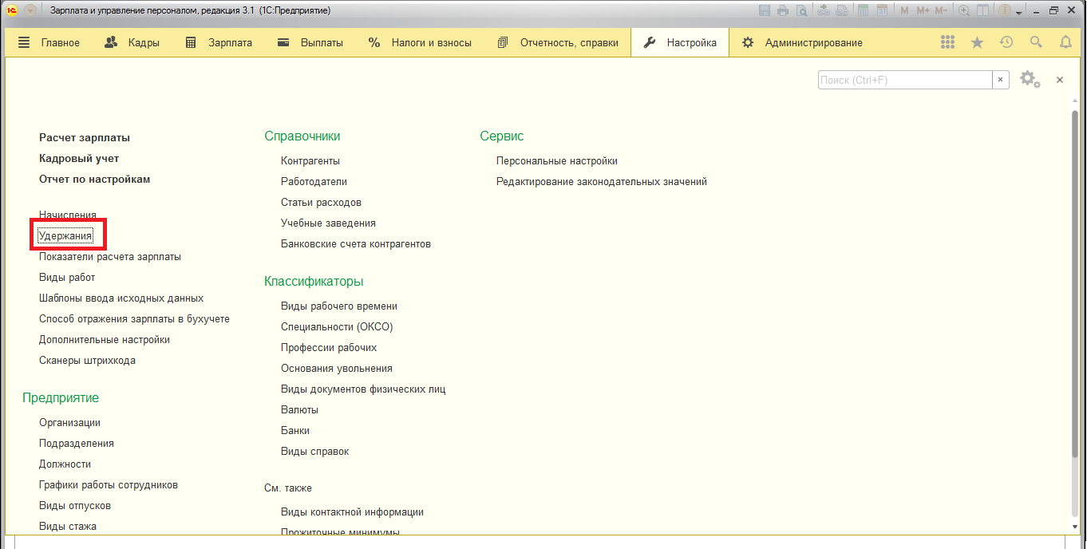The height and width of the screenshot is (549, 1087).
Task: Open the History clock icon
Action: pos(1006,42)
